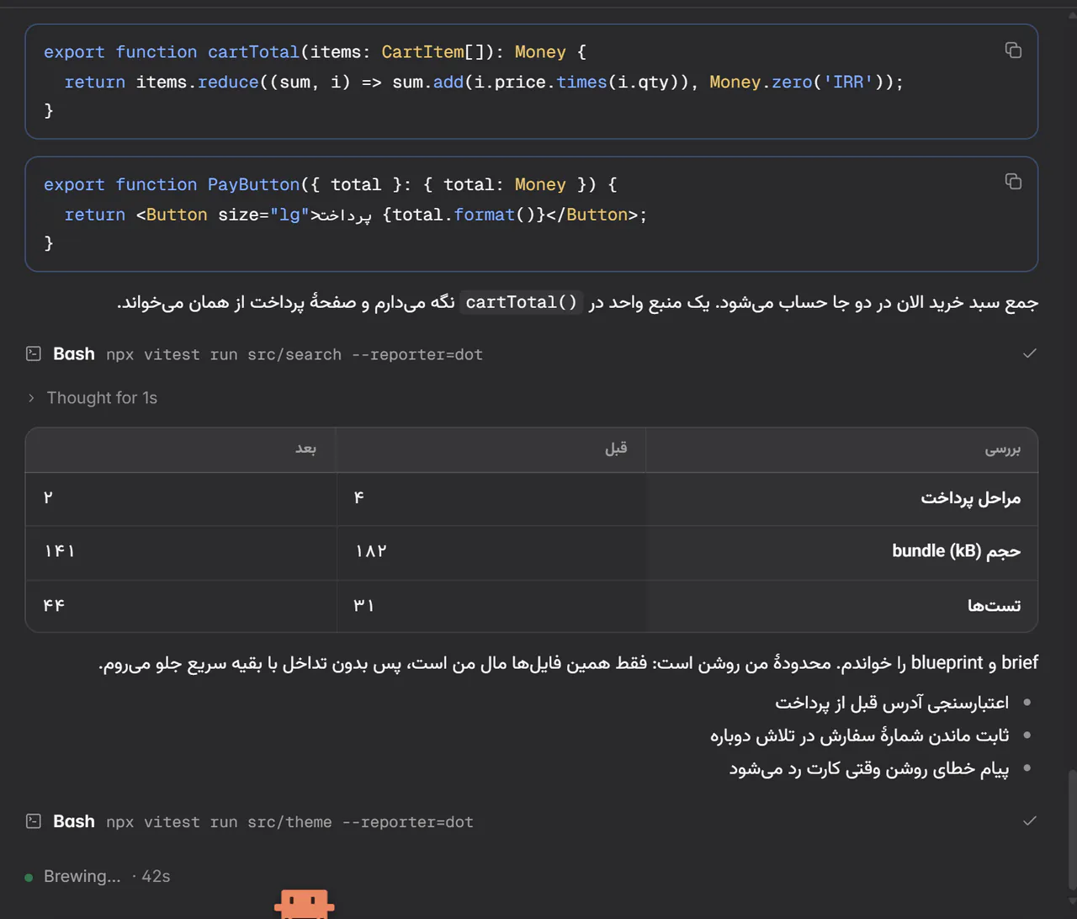Click the row label "تست‌ها"
The height and width of the screenshot is (919, 1077).
tap(994, 605)
